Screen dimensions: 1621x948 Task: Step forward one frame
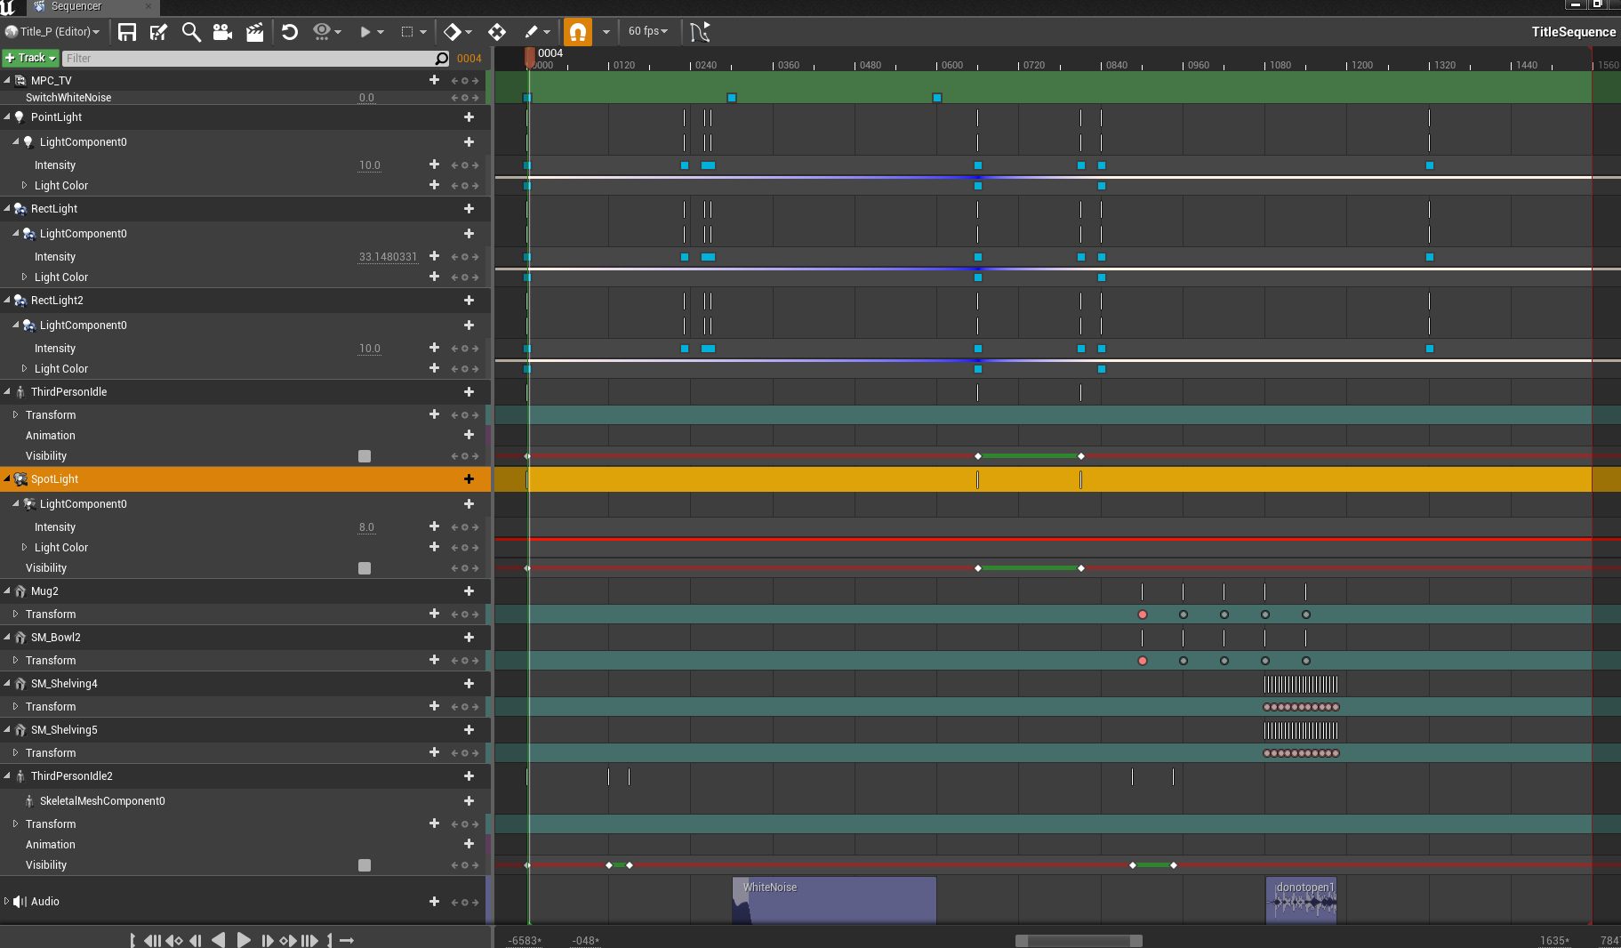coord(267,940)
